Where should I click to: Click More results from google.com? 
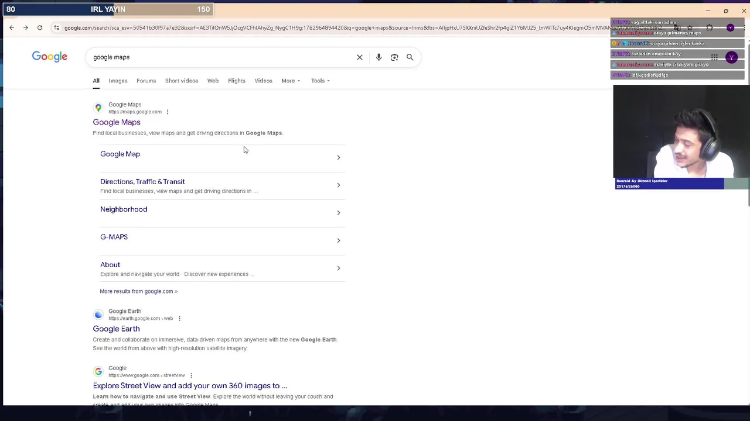[x=138, y=291]
